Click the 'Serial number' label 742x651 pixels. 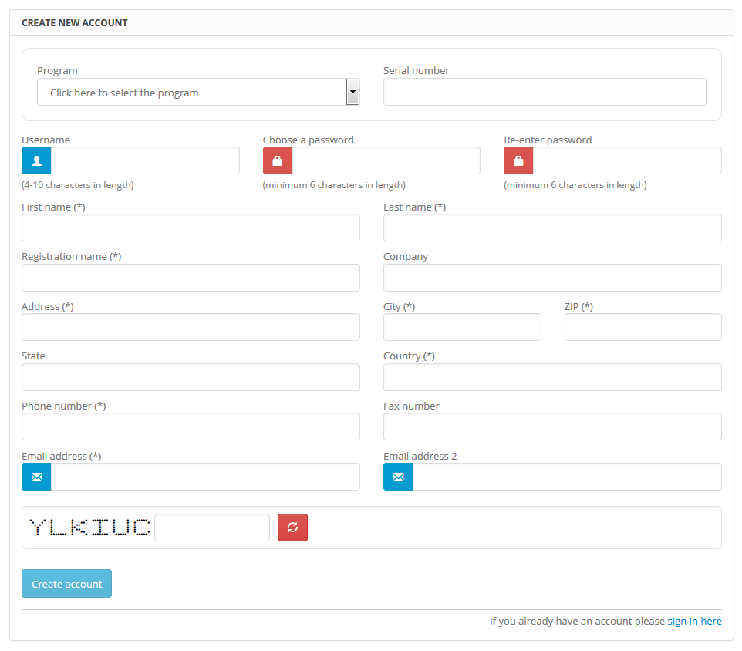tap(416, 70)
